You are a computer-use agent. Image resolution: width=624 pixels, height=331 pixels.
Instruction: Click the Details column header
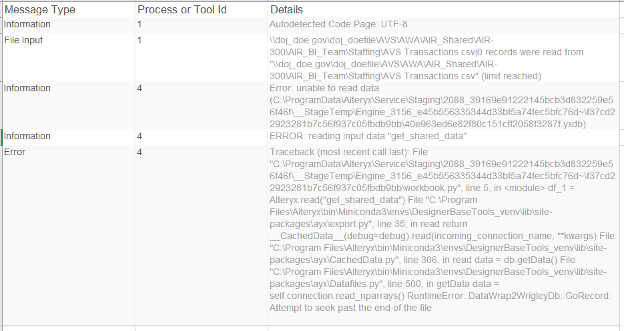tap(286, 10)
